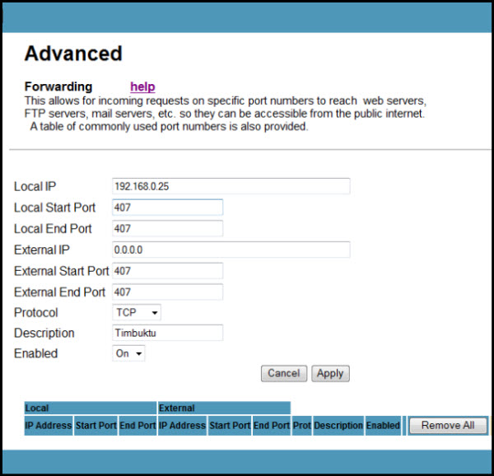494x476 pixels.
Task: Click the External End Port column header
Action: pyautogui.click(x=271, y=426)
